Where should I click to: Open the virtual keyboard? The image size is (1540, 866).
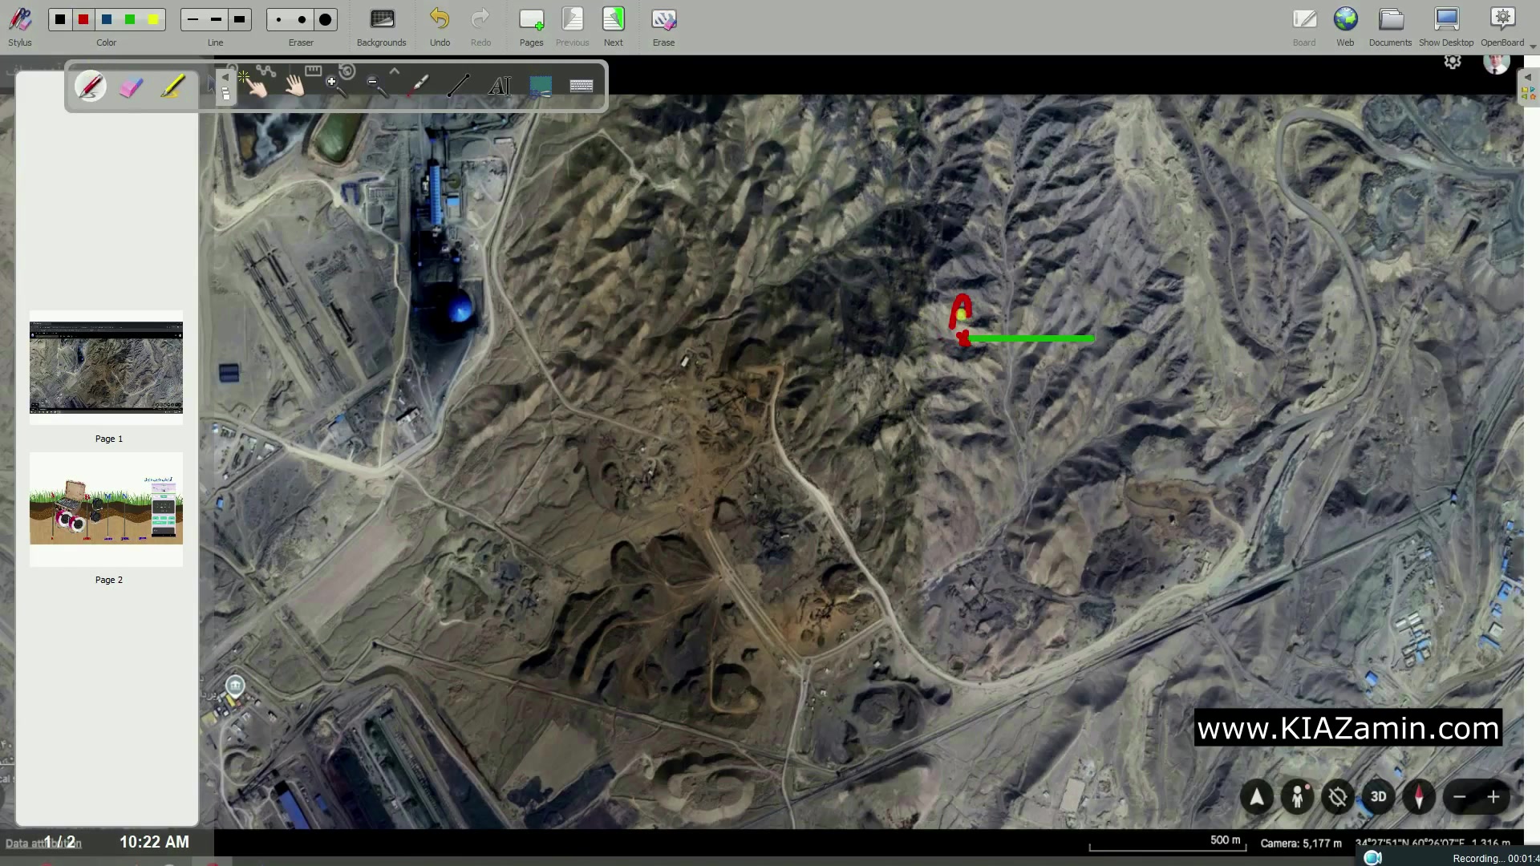[582, 86]
